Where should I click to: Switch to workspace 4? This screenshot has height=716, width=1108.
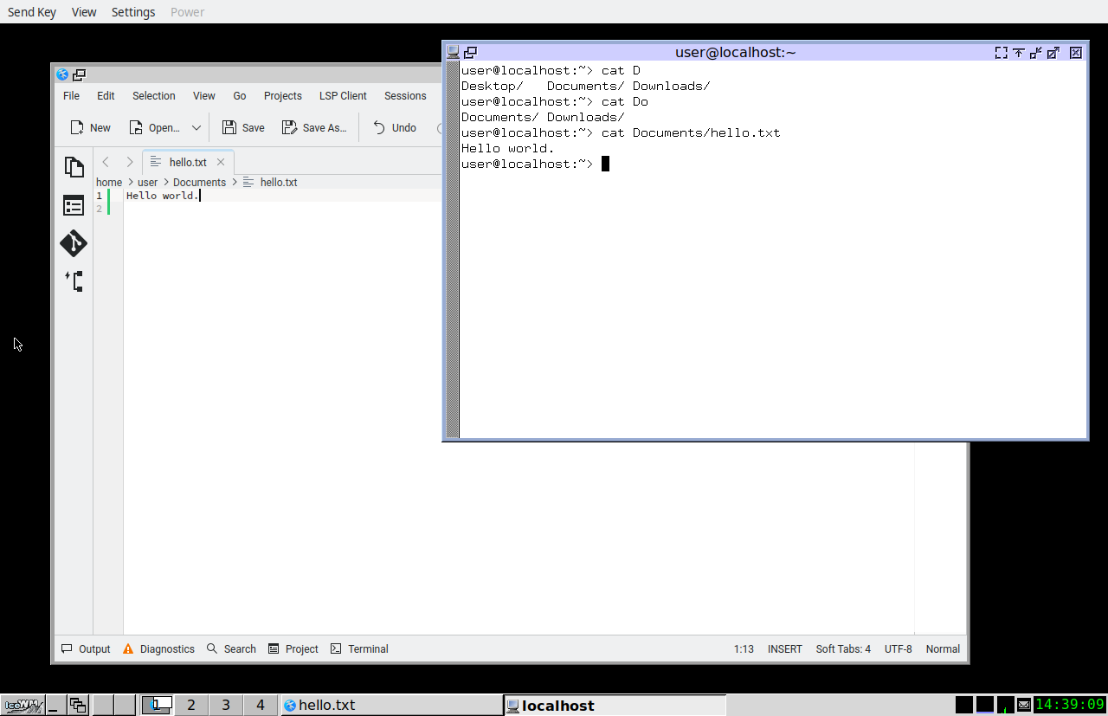point(261,705)
